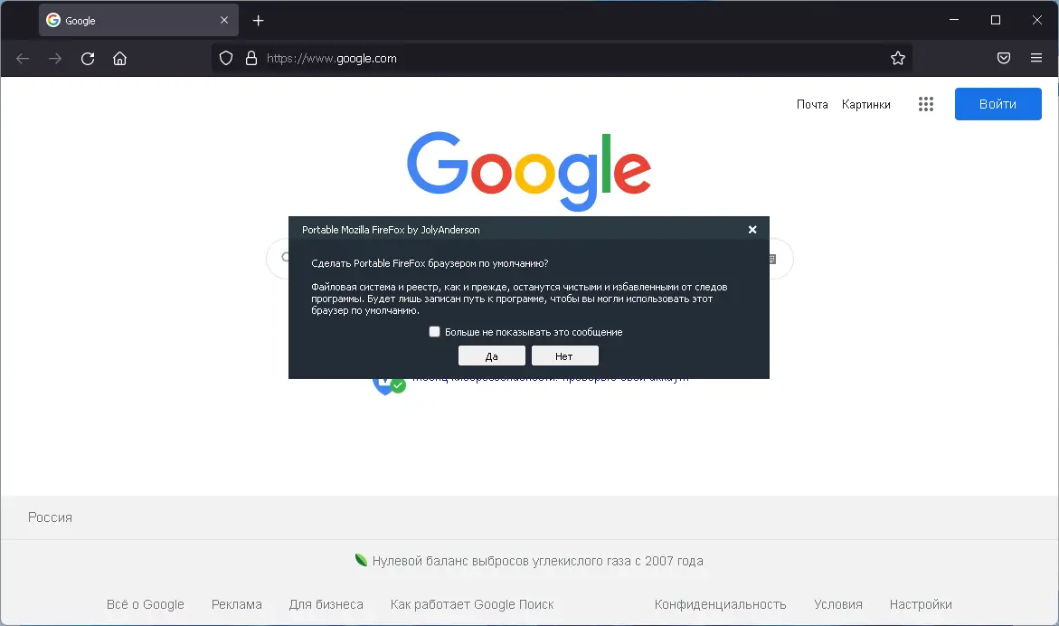Open 'Для бизнеса' footer link
Image resolution: width=1059 pixels, height=626 pixels.
326,604
